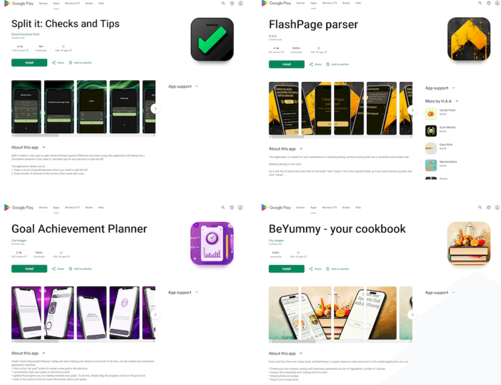Screen dimensions: 501x385
Task: Open Quick Solutions Tech developer link
Action: point(26,34)
